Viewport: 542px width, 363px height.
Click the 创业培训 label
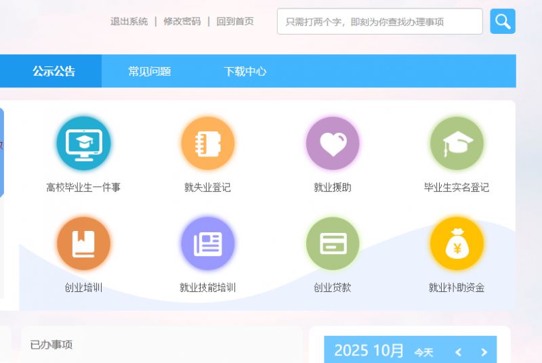click(x=83, y=287)
